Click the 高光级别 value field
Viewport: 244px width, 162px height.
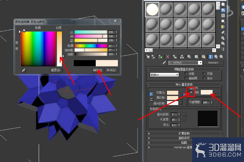click(174, 114)
